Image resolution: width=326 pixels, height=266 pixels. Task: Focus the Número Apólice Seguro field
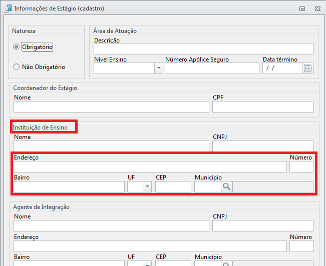pos(212,68)
